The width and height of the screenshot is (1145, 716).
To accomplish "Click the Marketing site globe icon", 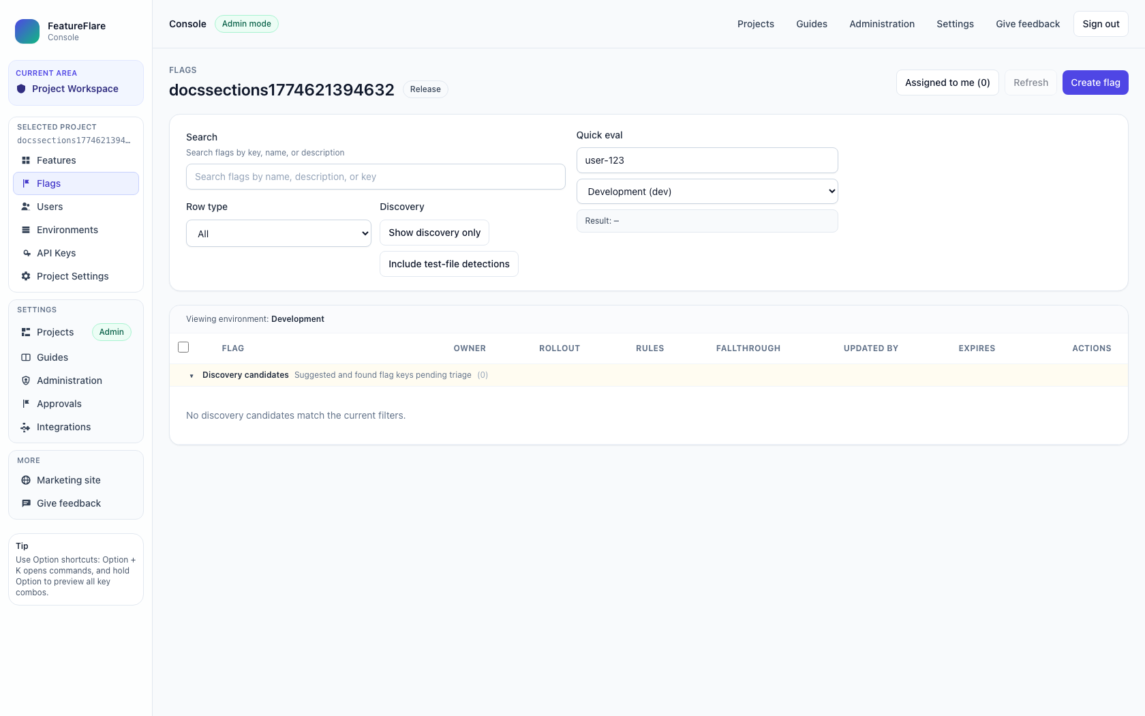I will point(26,480).
